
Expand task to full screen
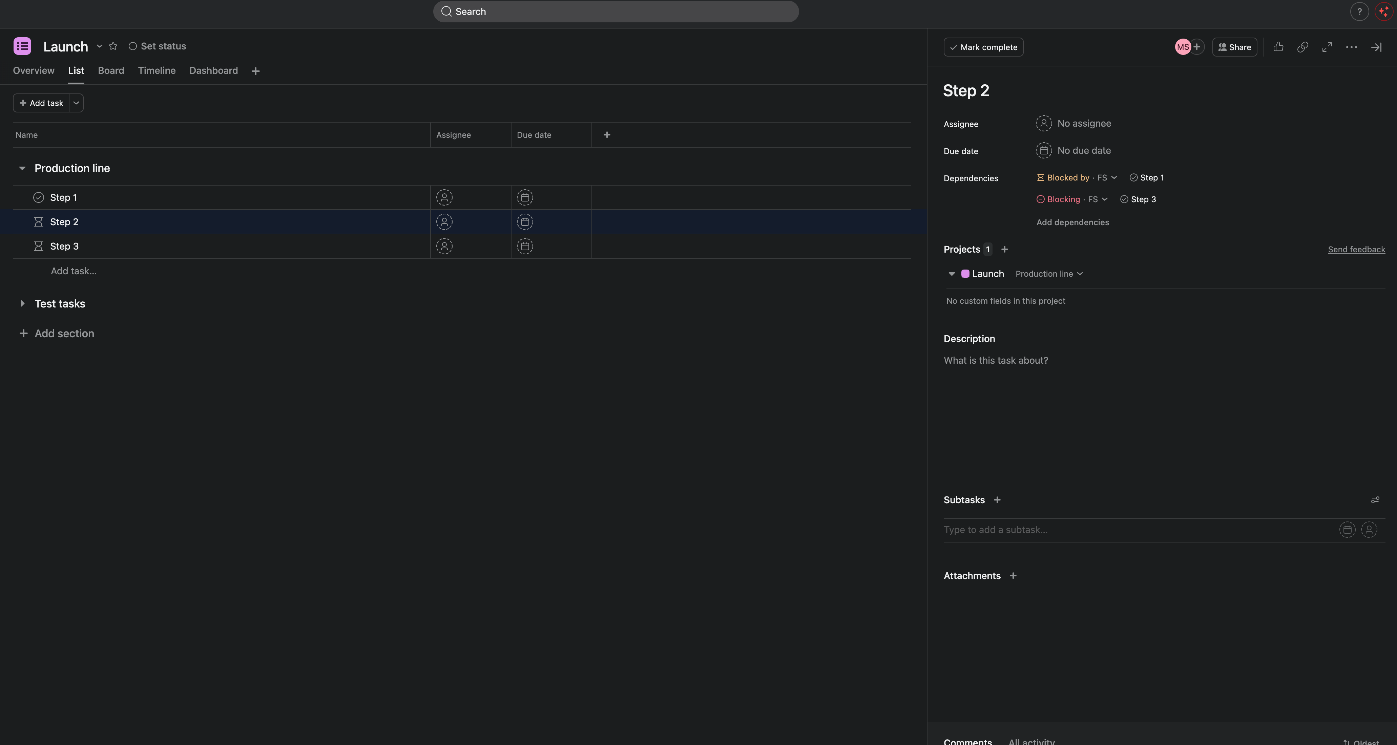click(x=1327, y=47)
